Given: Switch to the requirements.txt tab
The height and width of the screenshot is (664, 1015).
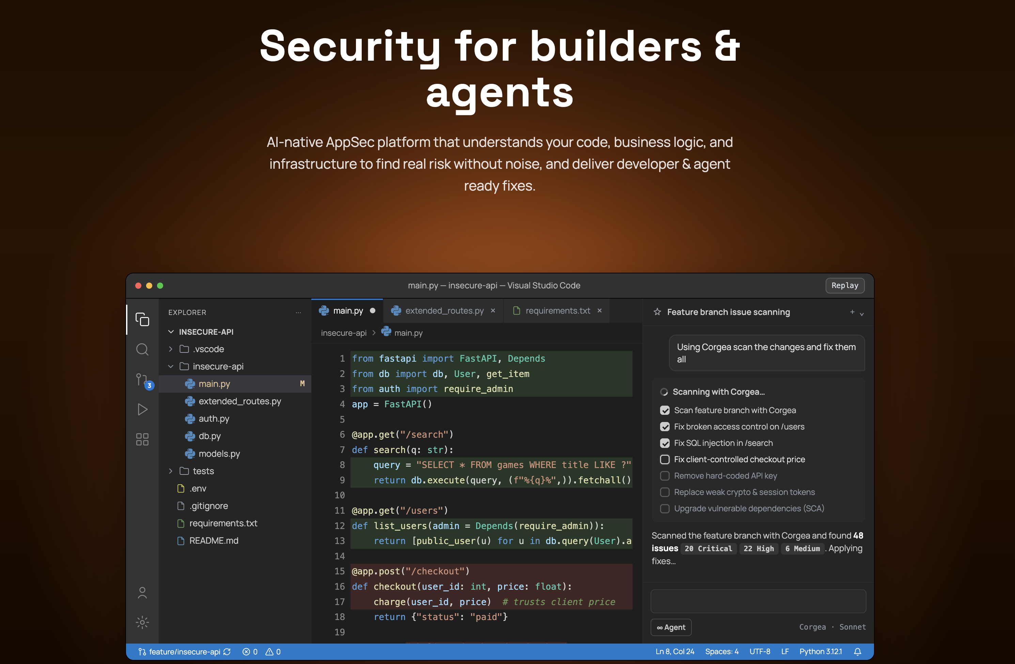Looking at the screenshot, I should (557, 311).
